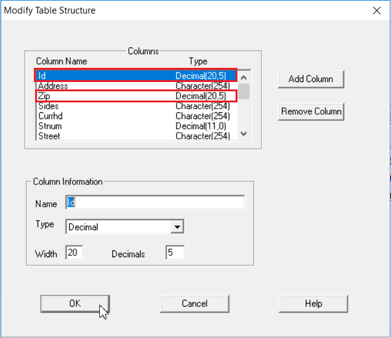
Task: Click the Character(254) type of Address
Action: (202, 86)
